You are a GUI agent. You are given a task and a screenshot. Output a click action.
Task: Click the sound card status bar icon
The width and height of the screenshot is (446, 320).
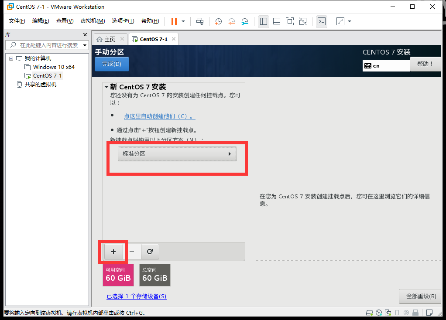(406, 313)
